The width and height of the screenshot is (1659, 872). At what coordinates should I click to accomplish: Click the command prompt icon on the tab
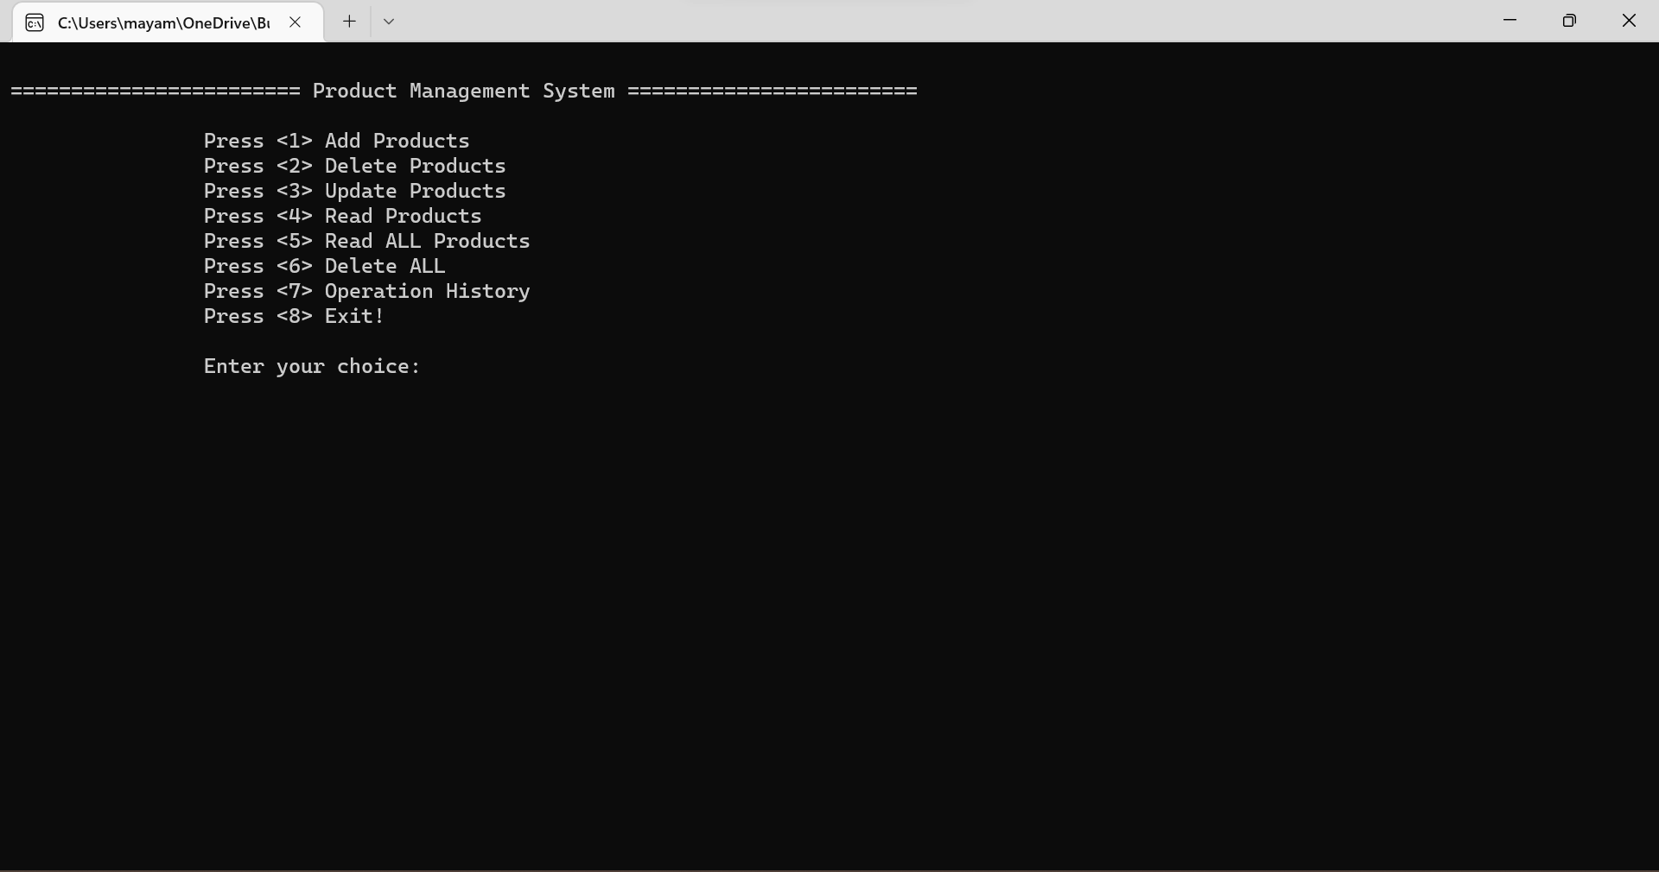point(35,22)
